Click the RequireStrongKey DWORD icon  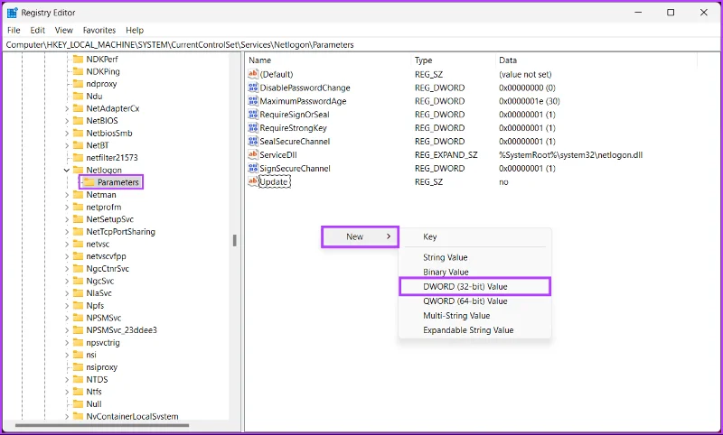click(253, 127)
